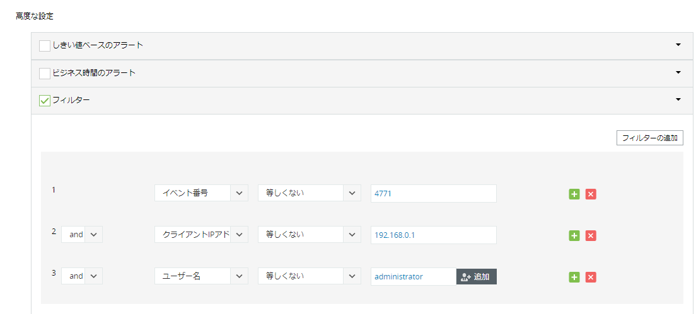Click green plus icon on ユーザー名 row

coord(574,277)
